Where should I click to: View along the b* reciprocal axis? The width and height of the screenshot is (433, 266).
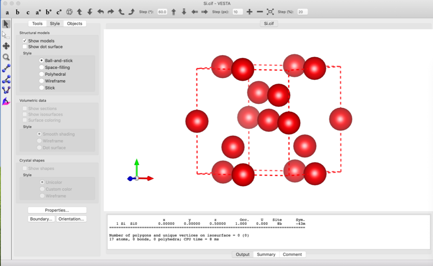(49, 12)
